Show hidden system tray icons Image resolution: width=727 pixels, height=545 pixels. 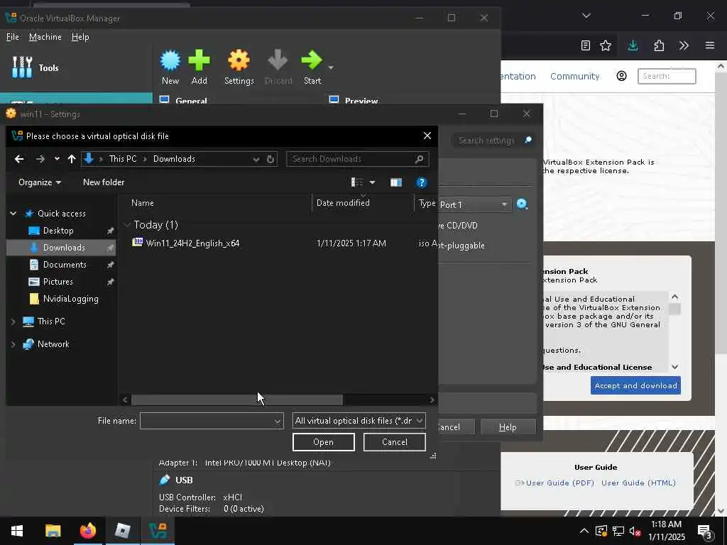pos(584,531)
